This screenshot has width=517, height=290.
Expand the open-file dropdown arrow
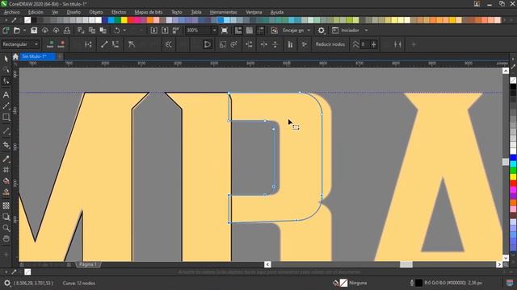(24, 31)
